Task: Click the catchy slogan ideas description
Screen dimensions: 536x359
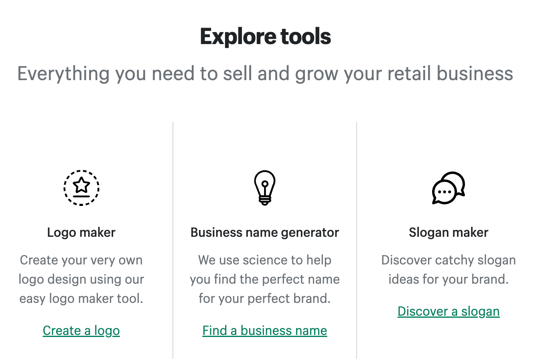Action: [x=448, y=269]
